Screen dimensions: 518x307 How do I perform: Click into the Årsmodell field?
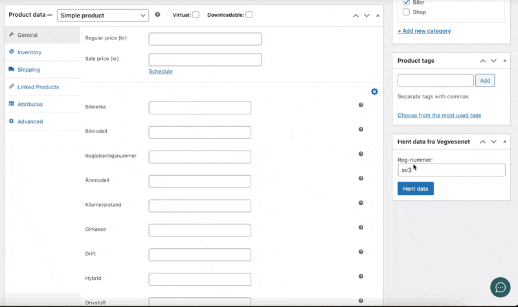click(200, 182)
